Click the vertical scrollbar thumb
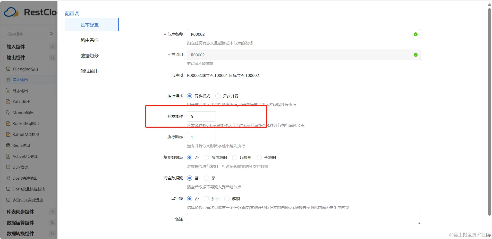This screenshot has width=492, height=239. [489, 112]
